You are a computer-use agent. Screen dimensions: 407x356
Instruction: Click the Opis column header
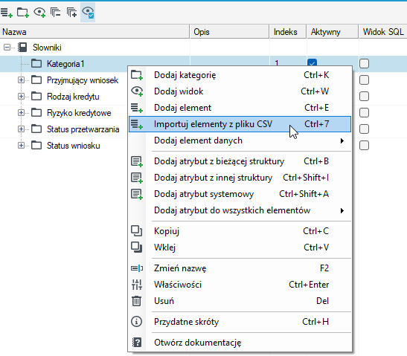click(230, 32)
